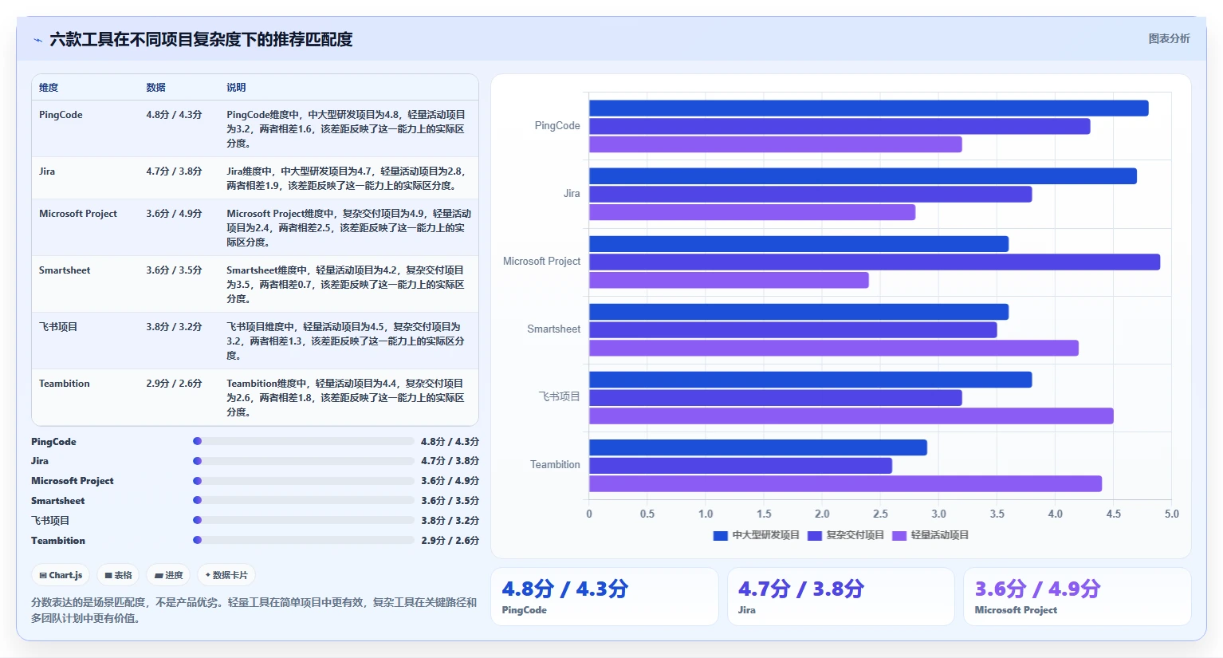Click PingCode axis label in chart
This screenshot has height=658, width=1223.
pos(557,126)
